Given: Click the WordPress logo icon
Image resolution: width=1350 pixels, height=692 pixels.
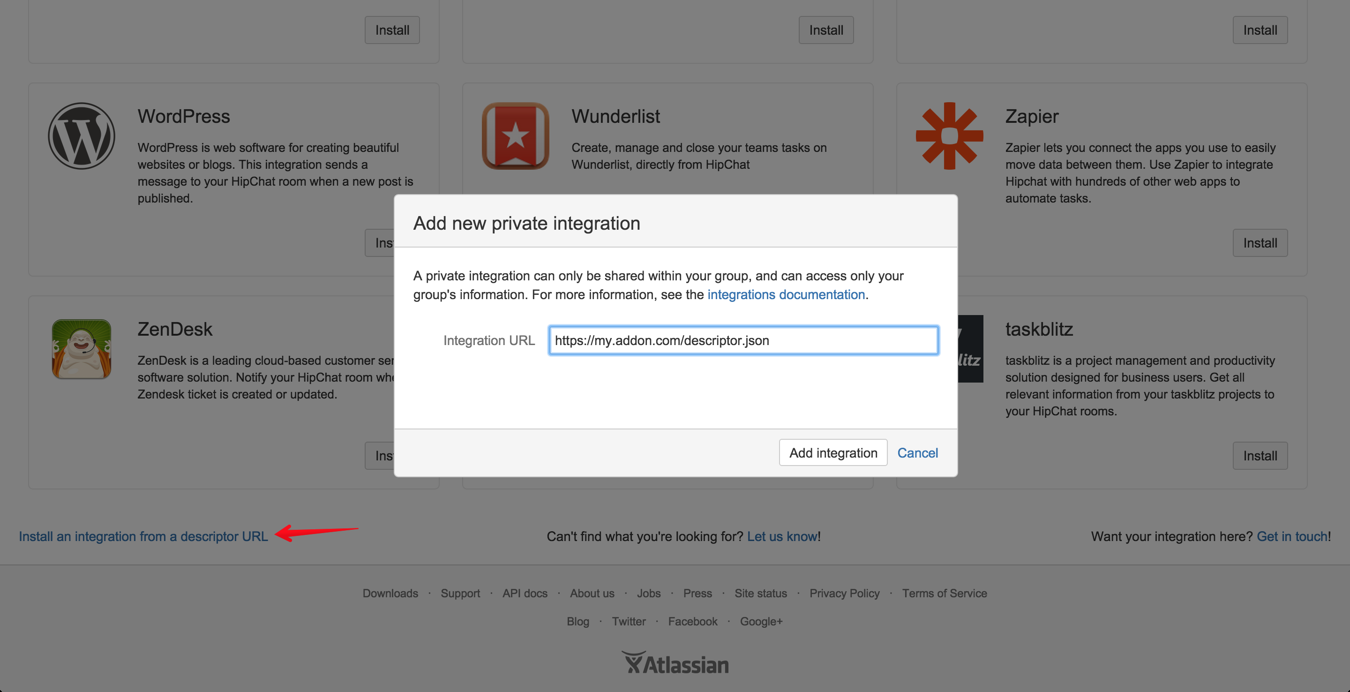Looking at the screenshot, I should tap(82, 136).
